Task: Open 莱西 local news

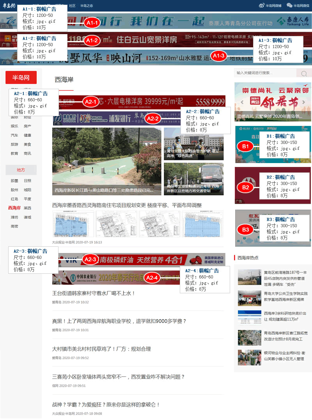Action: (27, 208)
